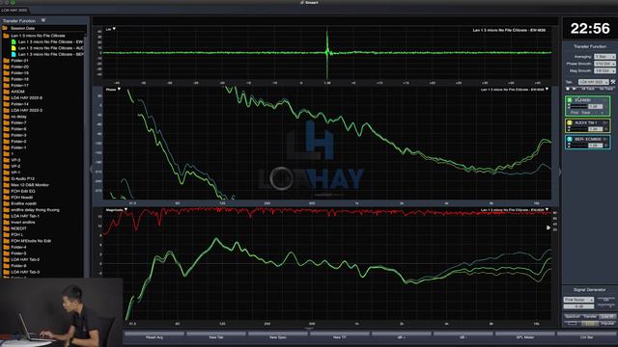618x347 pixels.
Task: Open the AXIOM folder icon
Action: (x=6, y=92)
